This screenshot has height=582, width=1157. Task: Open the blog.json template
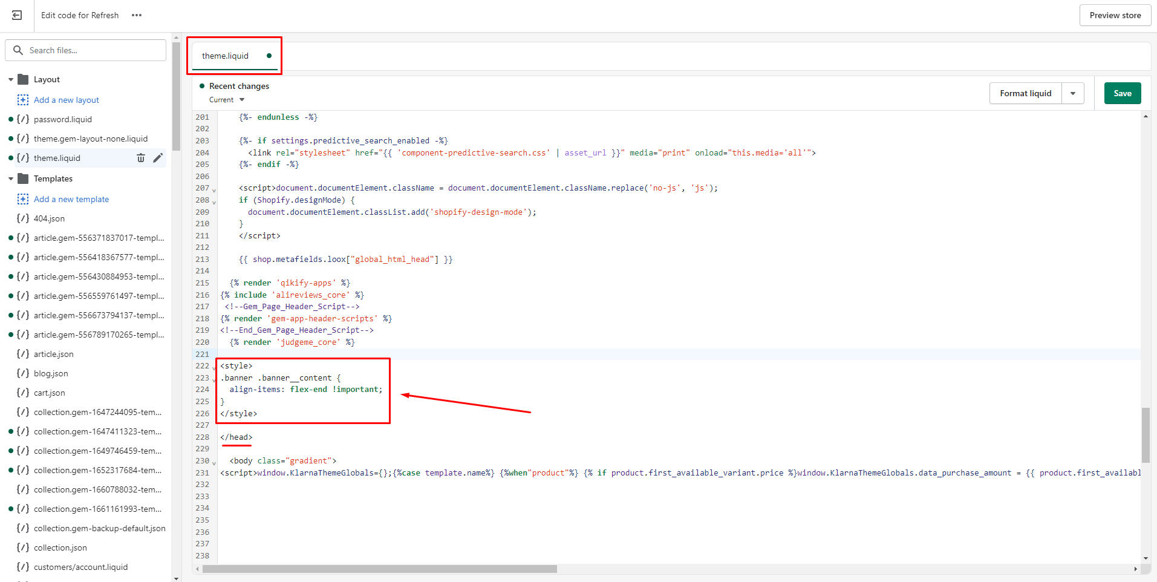[x=51, y=373]
